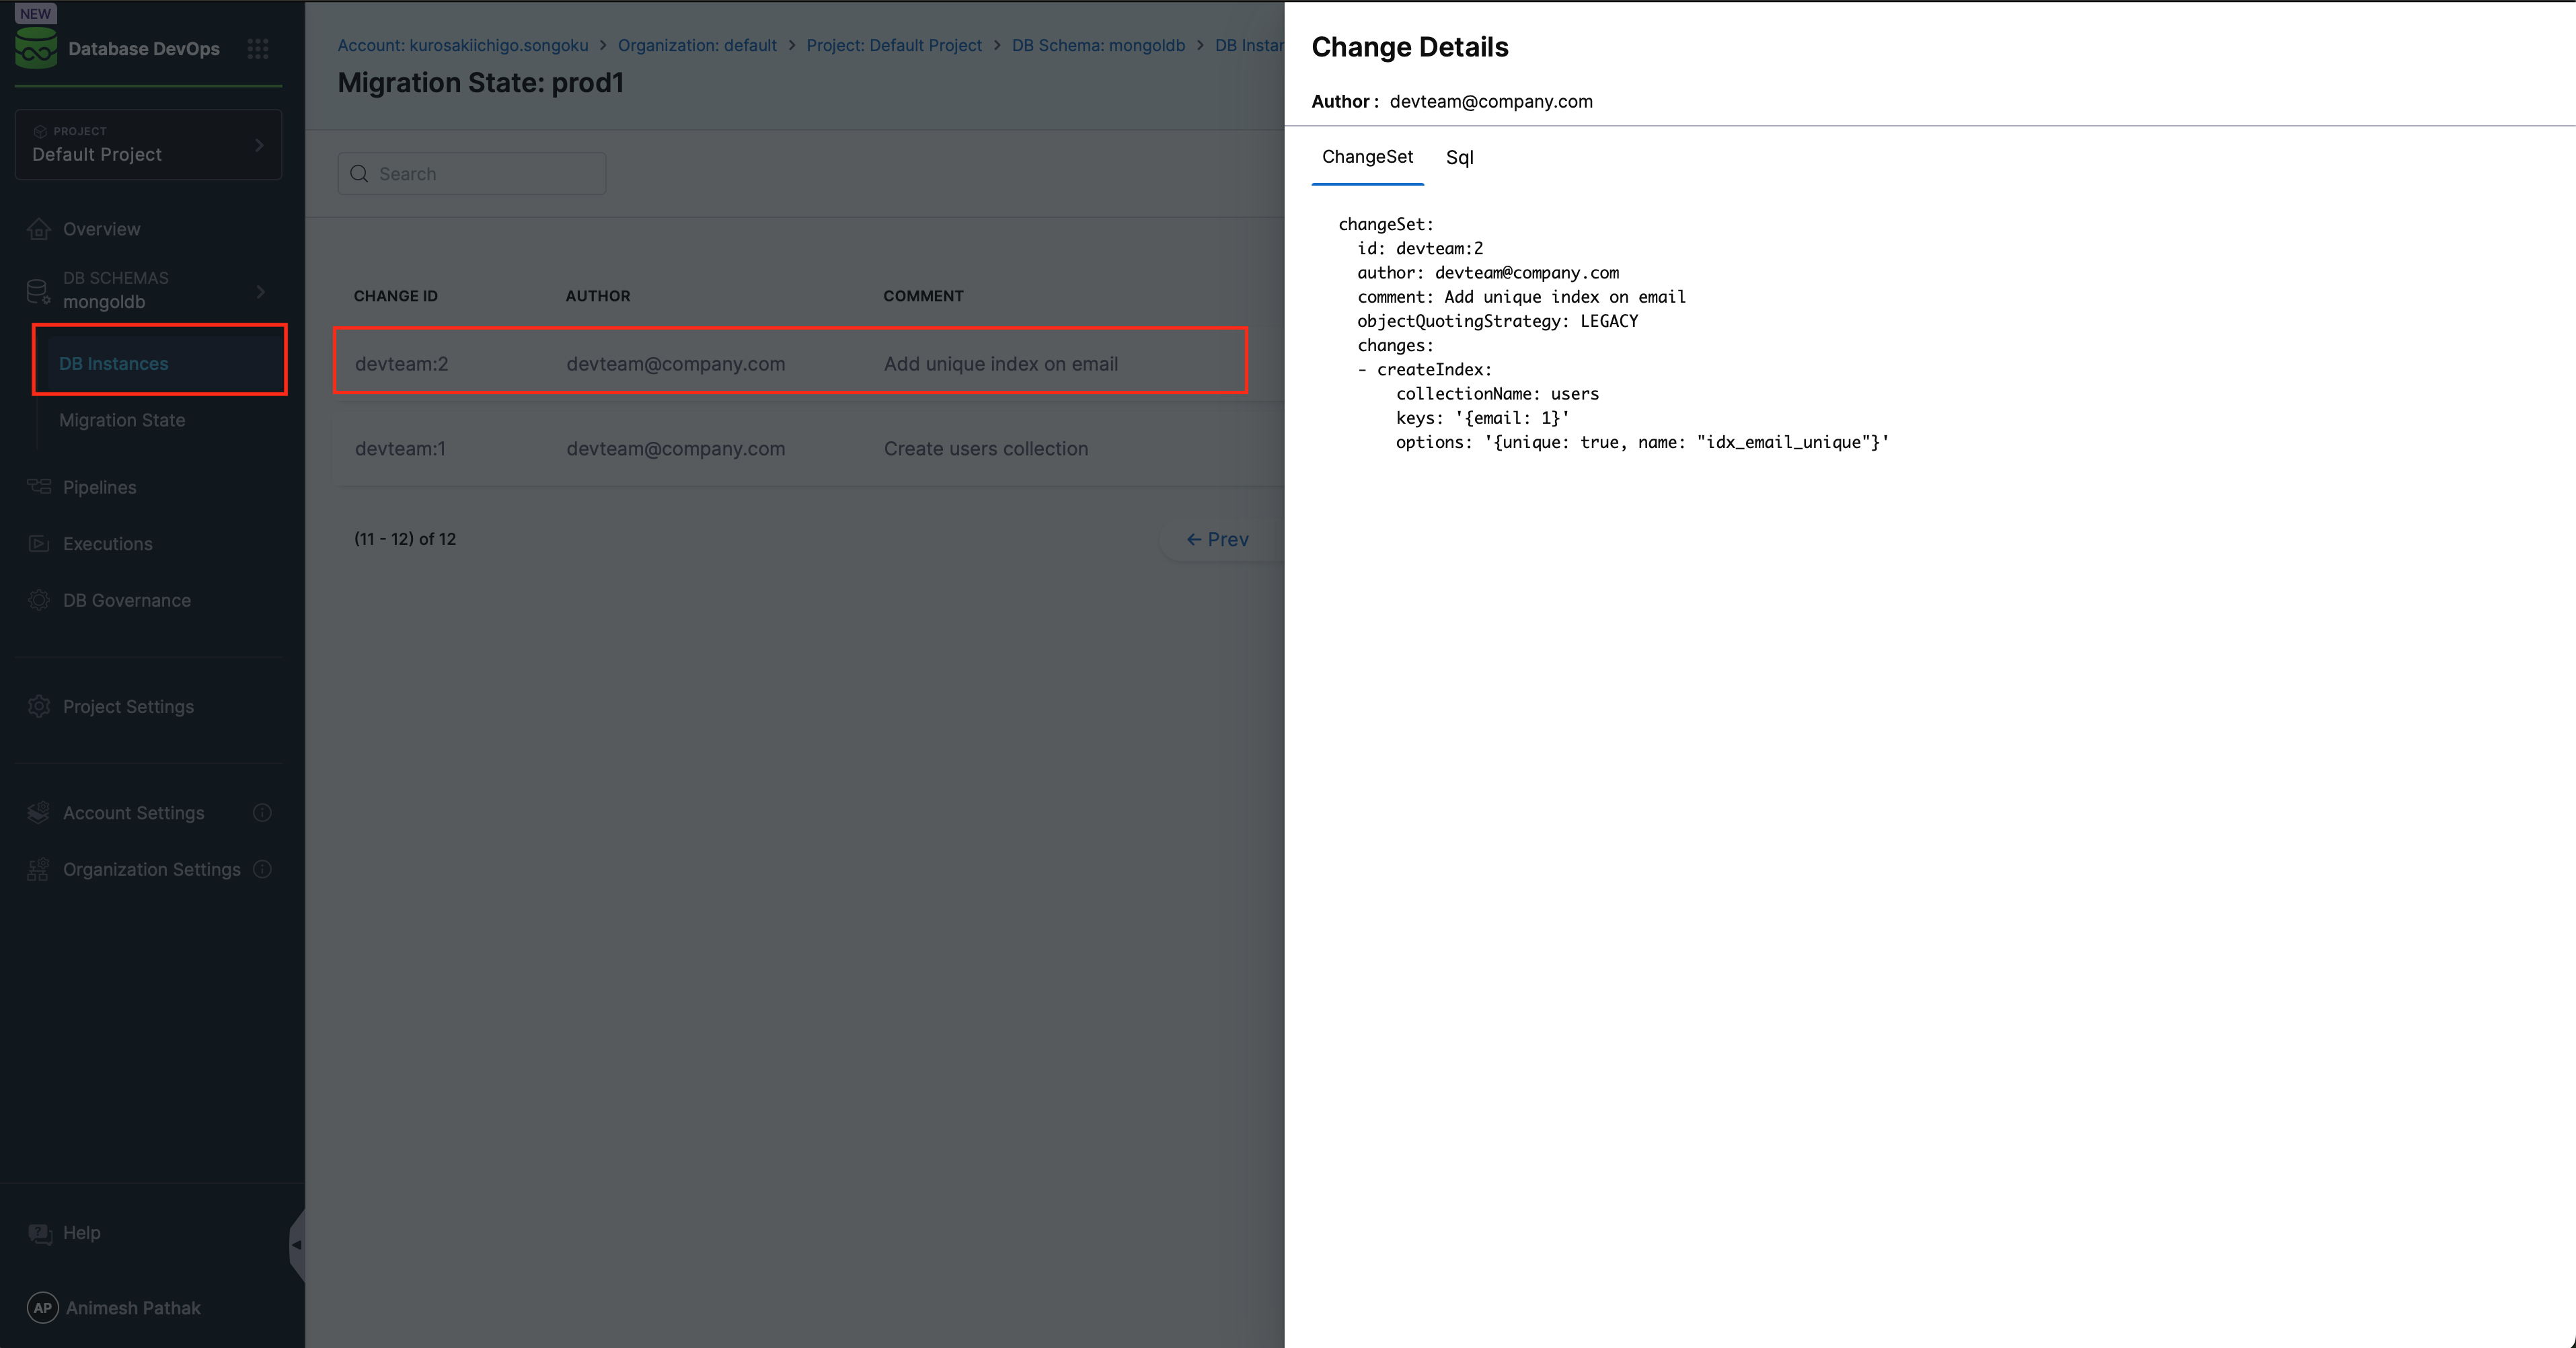Expand the mongoldb DB schema chevron
This screenshot has height=1348, width=2576.
tap(261, 291)
